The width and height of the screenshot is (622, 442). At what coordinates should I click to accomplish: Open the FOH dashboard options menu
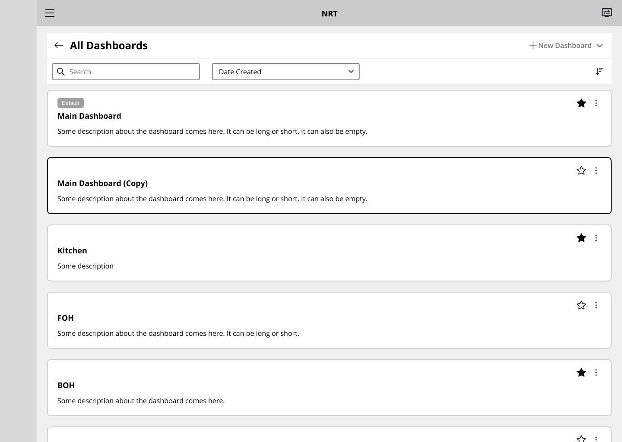pos(596,305)
